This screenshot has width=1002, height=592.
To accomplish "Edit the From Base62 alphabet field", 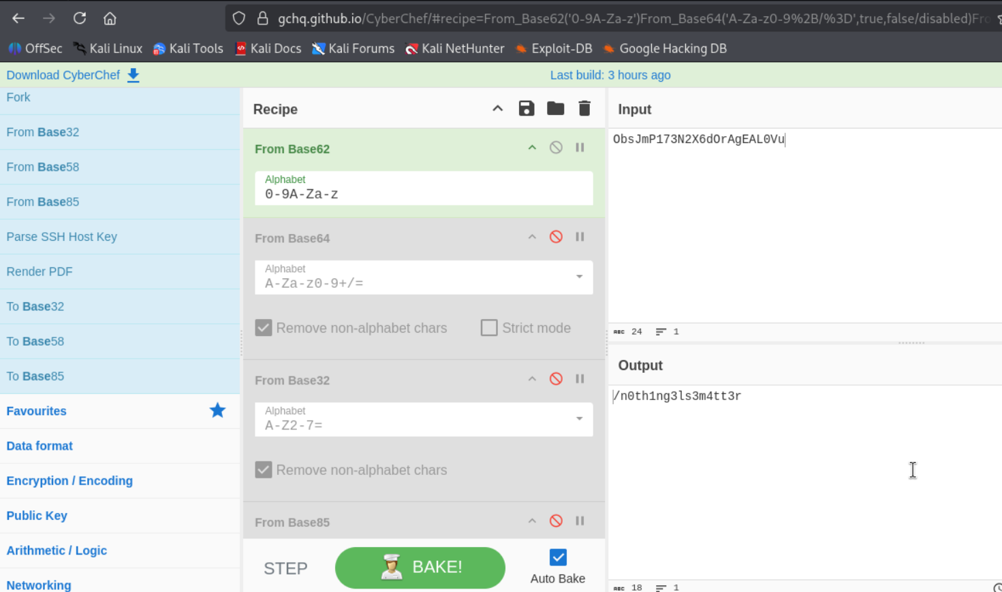I will (x=424, y=188).
